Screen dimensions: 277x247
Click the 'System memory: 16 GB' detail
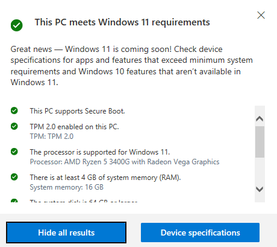coord(67,187)
